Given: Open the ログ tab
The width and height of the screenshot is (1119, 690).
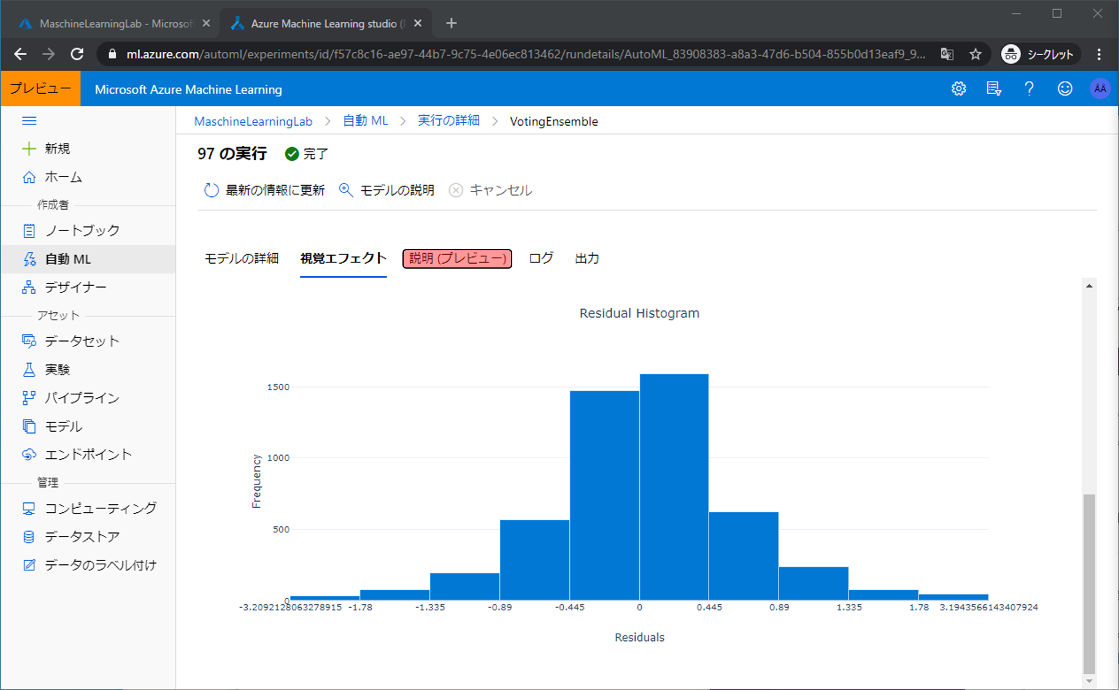Looking at the screenshot, I should tap(540, 258).
